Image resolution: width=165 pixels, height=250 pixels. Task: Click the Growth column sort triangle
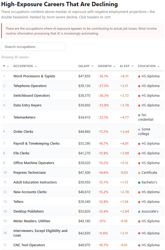point(114,66)
